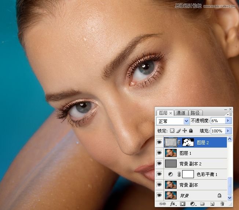The image size is (239, 210).
Task: Select the 背景 副本 layer
Action: tap(195, 185)
